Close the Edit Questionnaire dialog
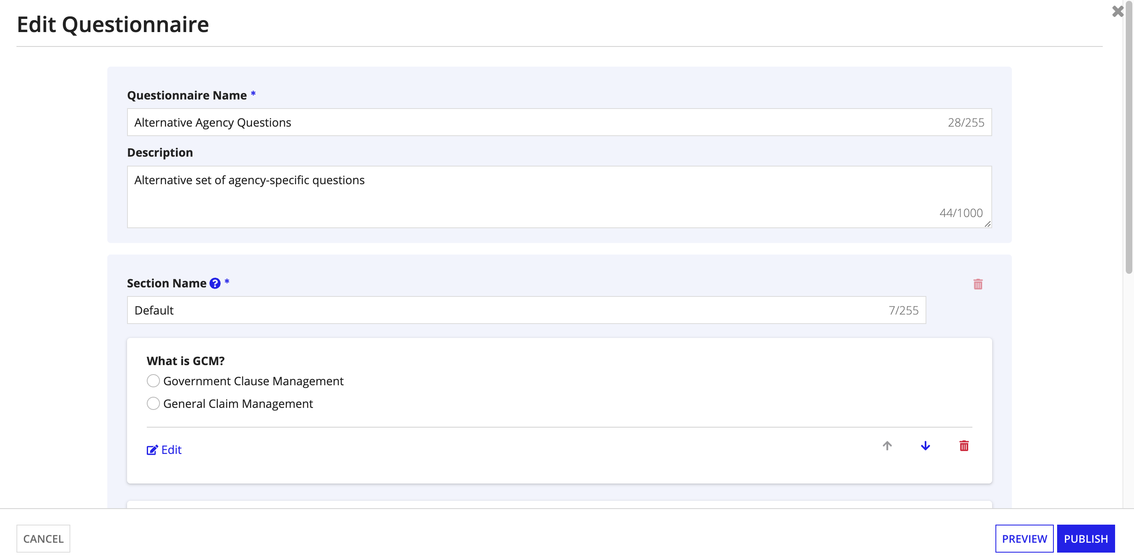This screenshot has width=1134, height=560. click(1117, 11)
